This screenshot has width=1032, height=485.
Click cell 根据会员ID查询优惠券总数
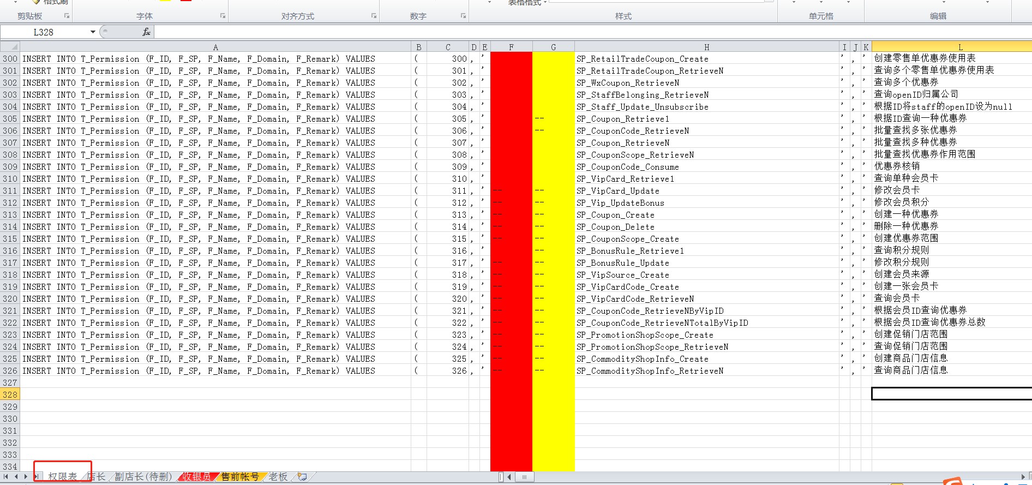952,322
